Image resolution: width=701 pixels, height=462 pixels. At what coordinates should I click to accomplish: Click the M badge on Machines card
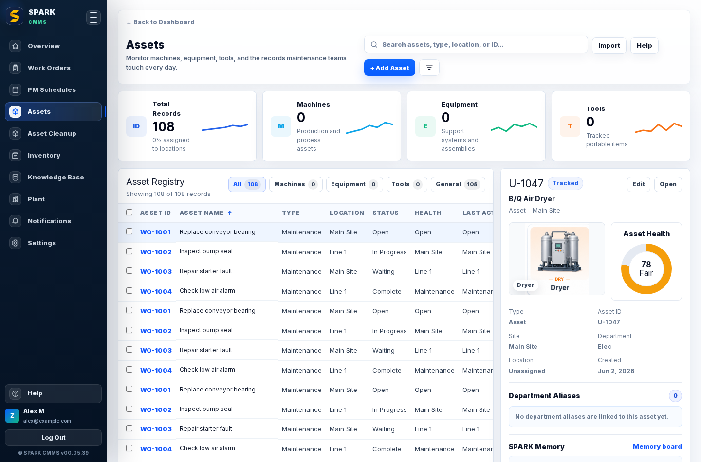pos(281,126)
